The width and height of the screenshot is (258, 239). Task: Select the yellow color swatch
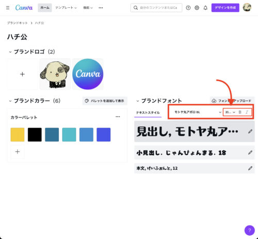pyautogui.click(x=18, y=135)
